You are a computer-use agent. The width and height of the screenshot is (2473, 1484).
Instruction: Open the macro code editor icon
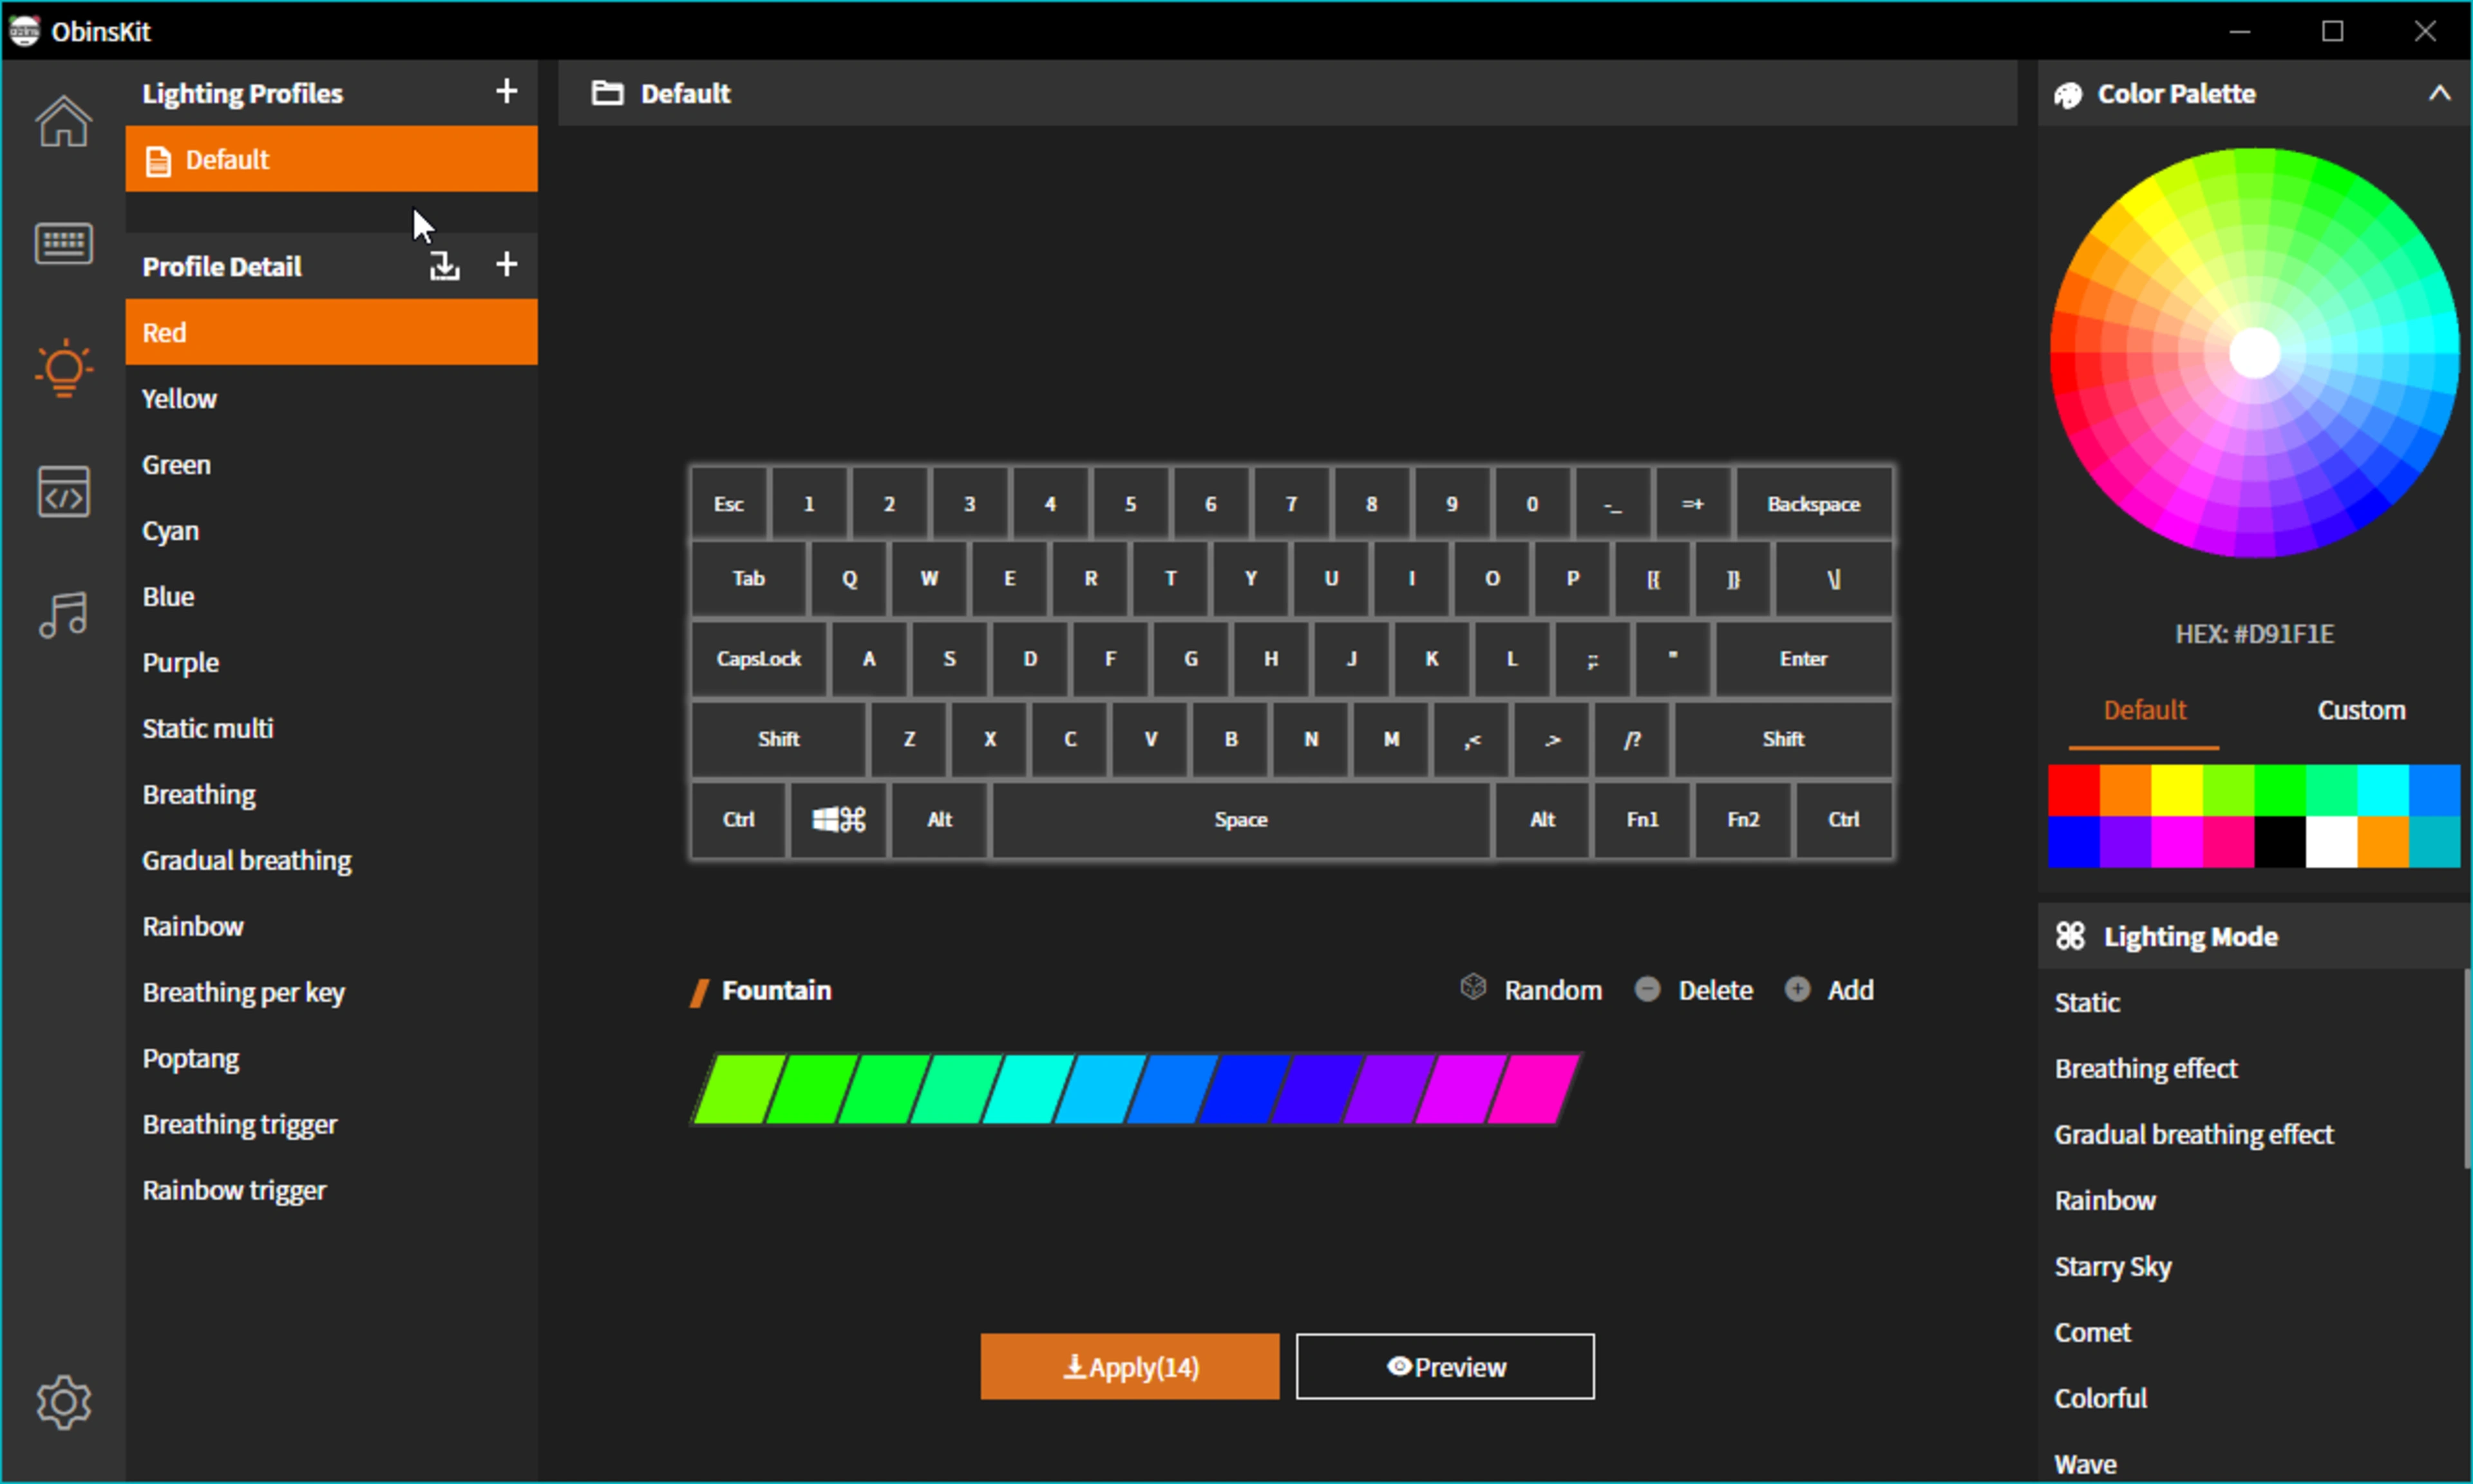pyautogui.click(x=63, y=491)
